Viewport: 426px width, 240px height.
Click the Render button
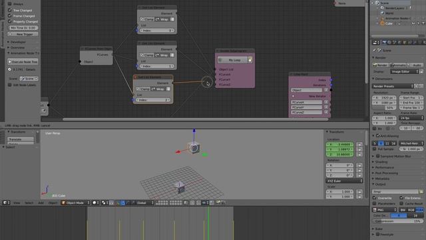[x=380, y=65]
